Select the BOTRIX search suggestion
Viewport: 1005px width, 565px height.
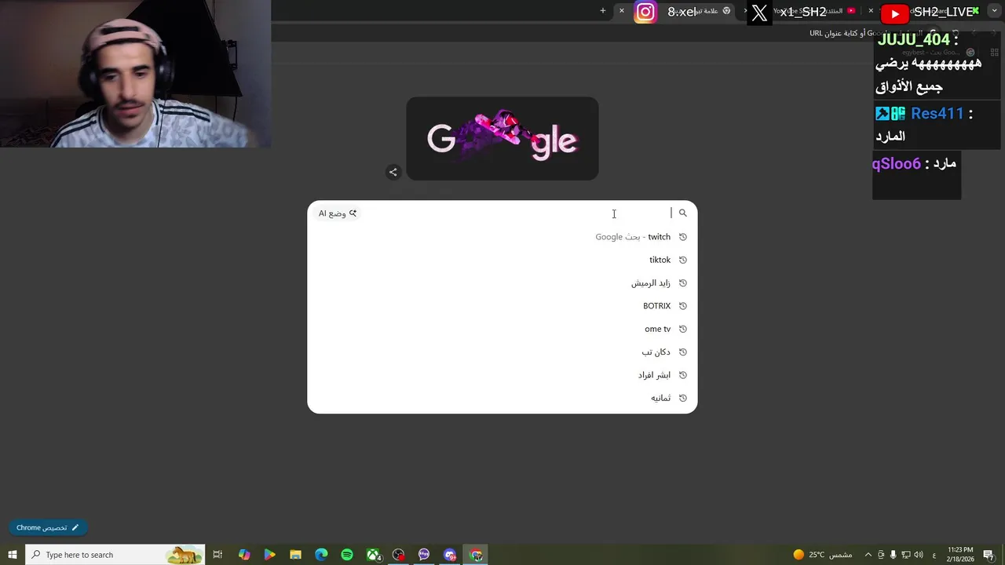click(x=502, y=306)
